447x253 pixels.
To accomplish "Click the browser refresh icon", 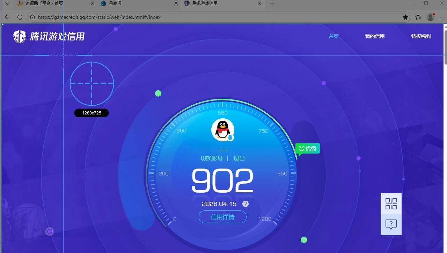I will (20, 17).
